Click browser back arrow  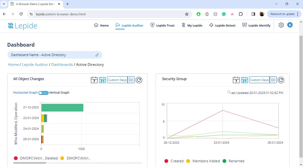coord(4,14)
